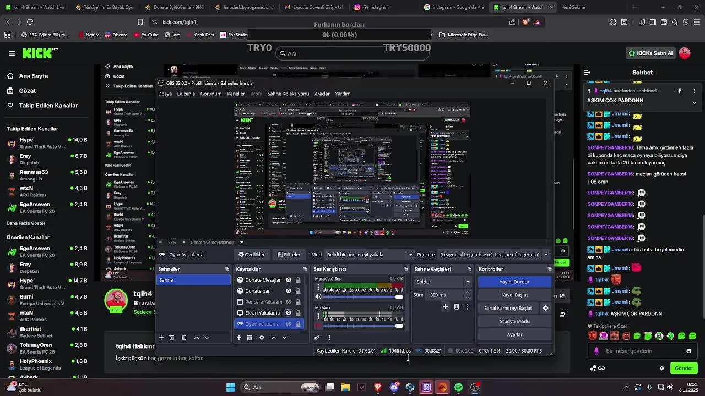
Task: Open Masaüstü Ses three-dot options
Action: click(x=318, y=288)
